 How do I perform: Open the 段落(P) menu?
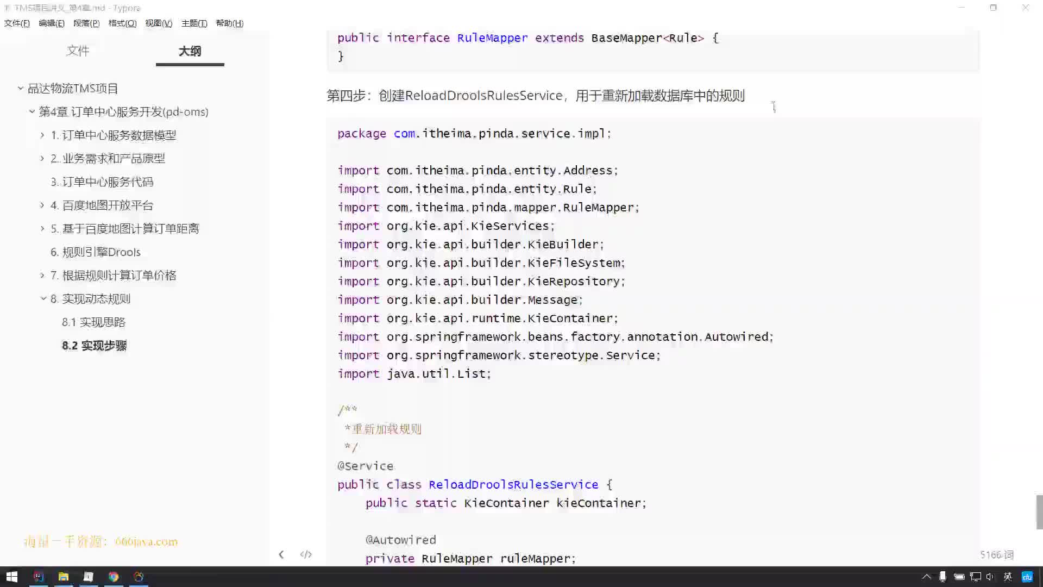tap(86, 23)
